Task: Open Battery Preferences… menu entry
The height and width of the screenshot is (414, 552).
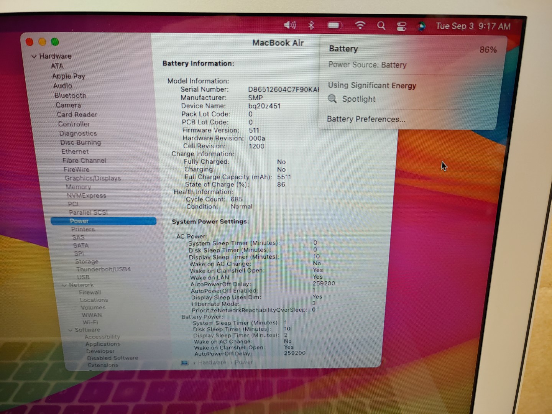Action: point(366,119)
